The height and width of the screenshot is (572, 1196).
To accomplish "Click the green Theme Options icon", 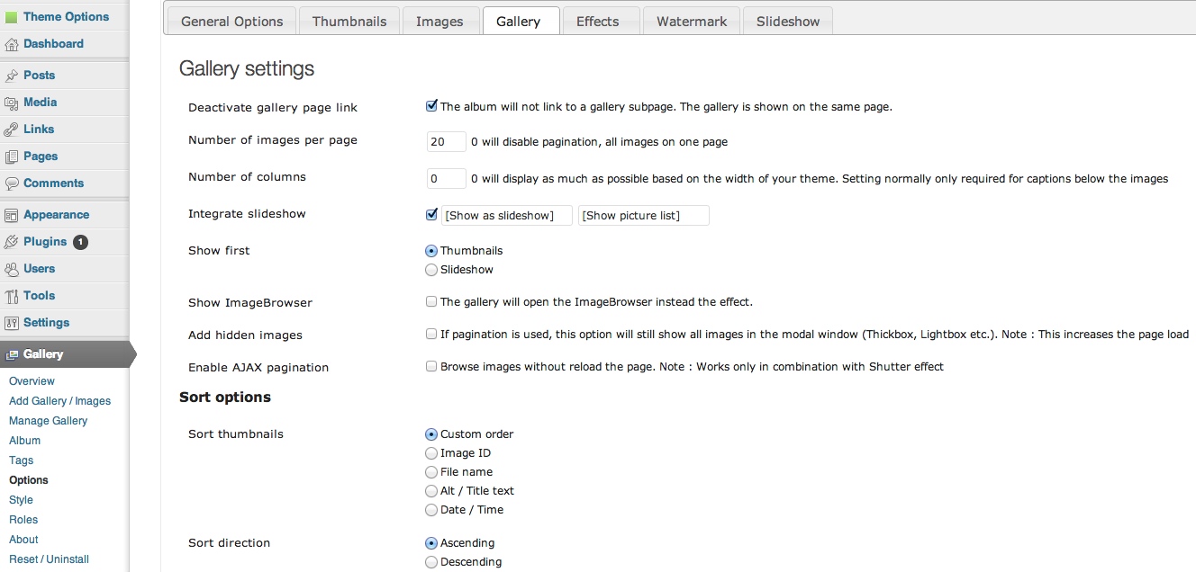I will [11, 17].
